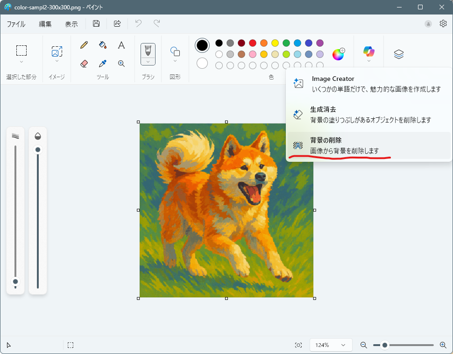Expand the brush types dropdown
453x354 pixels.
click(148, 61)
